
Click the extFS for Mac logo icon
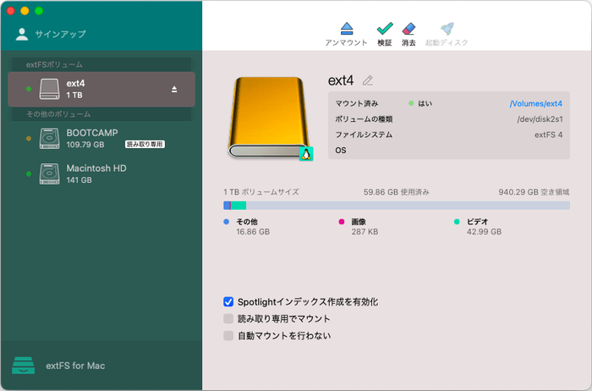click(x=24, y=366)
